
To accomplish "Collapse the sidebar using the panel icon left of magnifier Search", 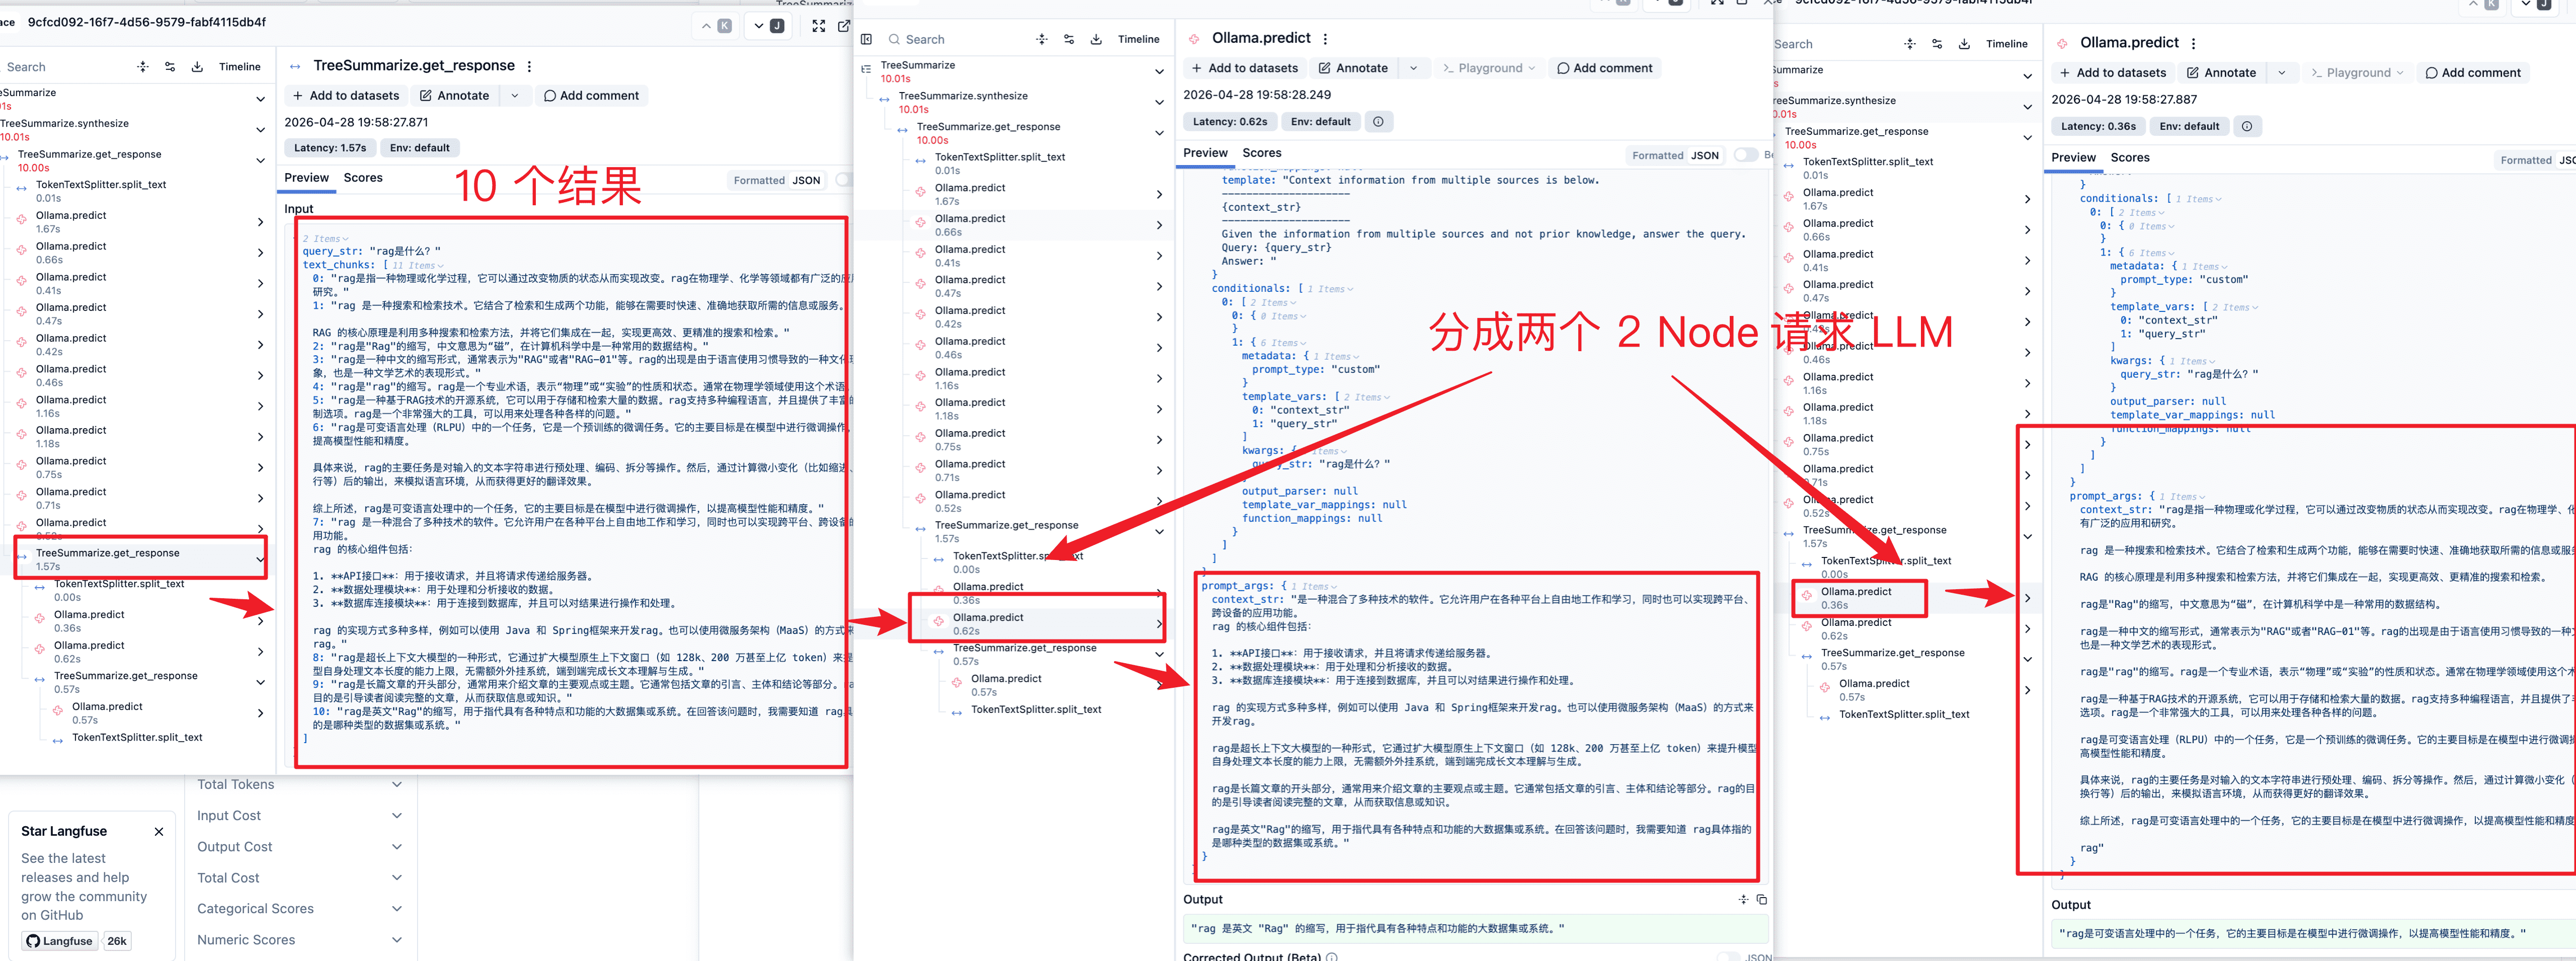I will pyautogui.click(x=866, y=39).
